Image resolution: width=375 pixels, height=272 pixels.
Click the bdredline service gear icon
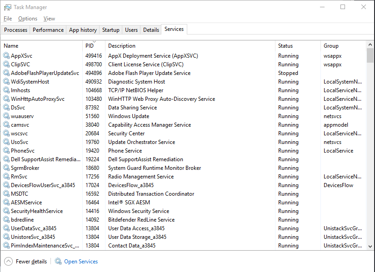click(6, 219)
